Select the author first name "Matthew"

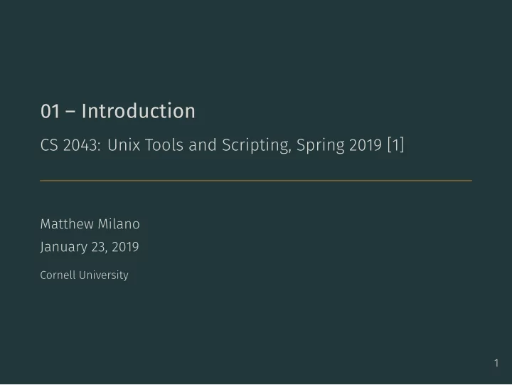[x=67, y=224]
